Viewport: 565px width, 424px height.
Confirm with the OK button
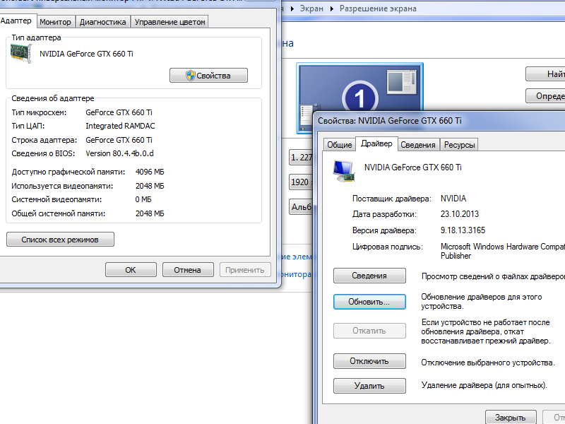coord(131,270)
